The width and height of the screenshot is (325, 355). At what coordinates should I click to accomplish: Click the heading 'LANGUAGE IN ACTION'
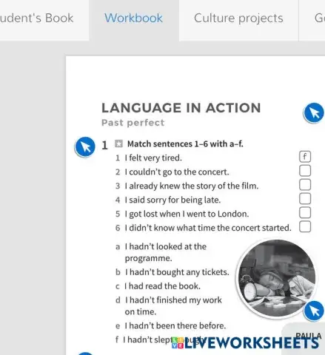181,108
